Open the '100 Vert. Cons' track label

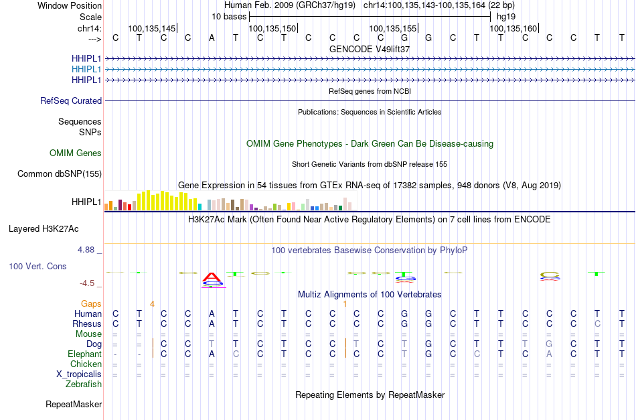[x=37, y=266]
